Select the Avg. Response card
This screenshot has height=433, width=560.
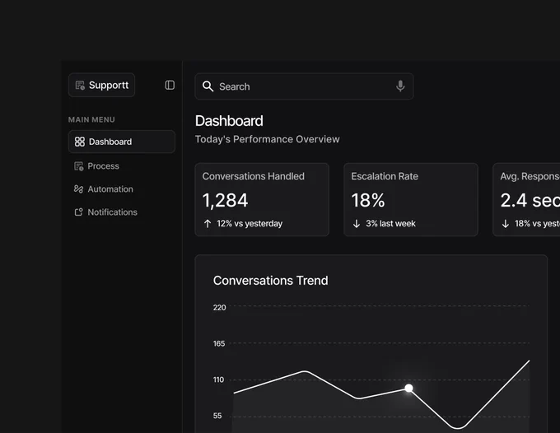526,199
